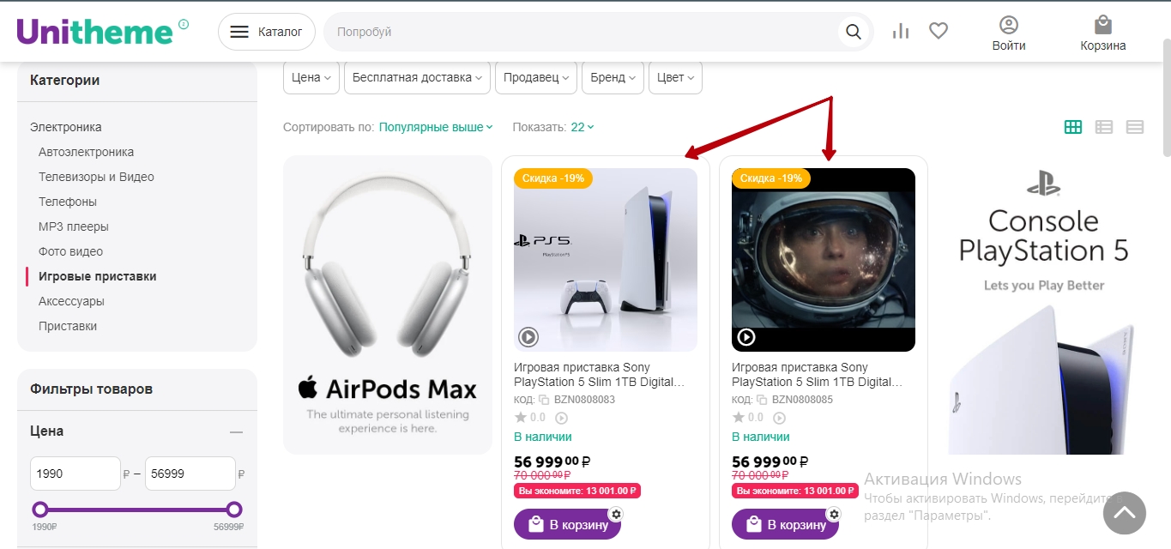Open sort dropdown Популярные выше

click(x=436, y=127)
